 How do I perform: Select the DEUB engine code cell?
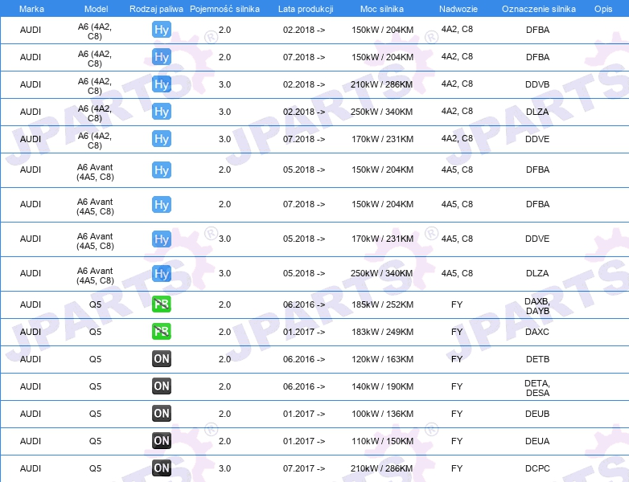[537, 414]
